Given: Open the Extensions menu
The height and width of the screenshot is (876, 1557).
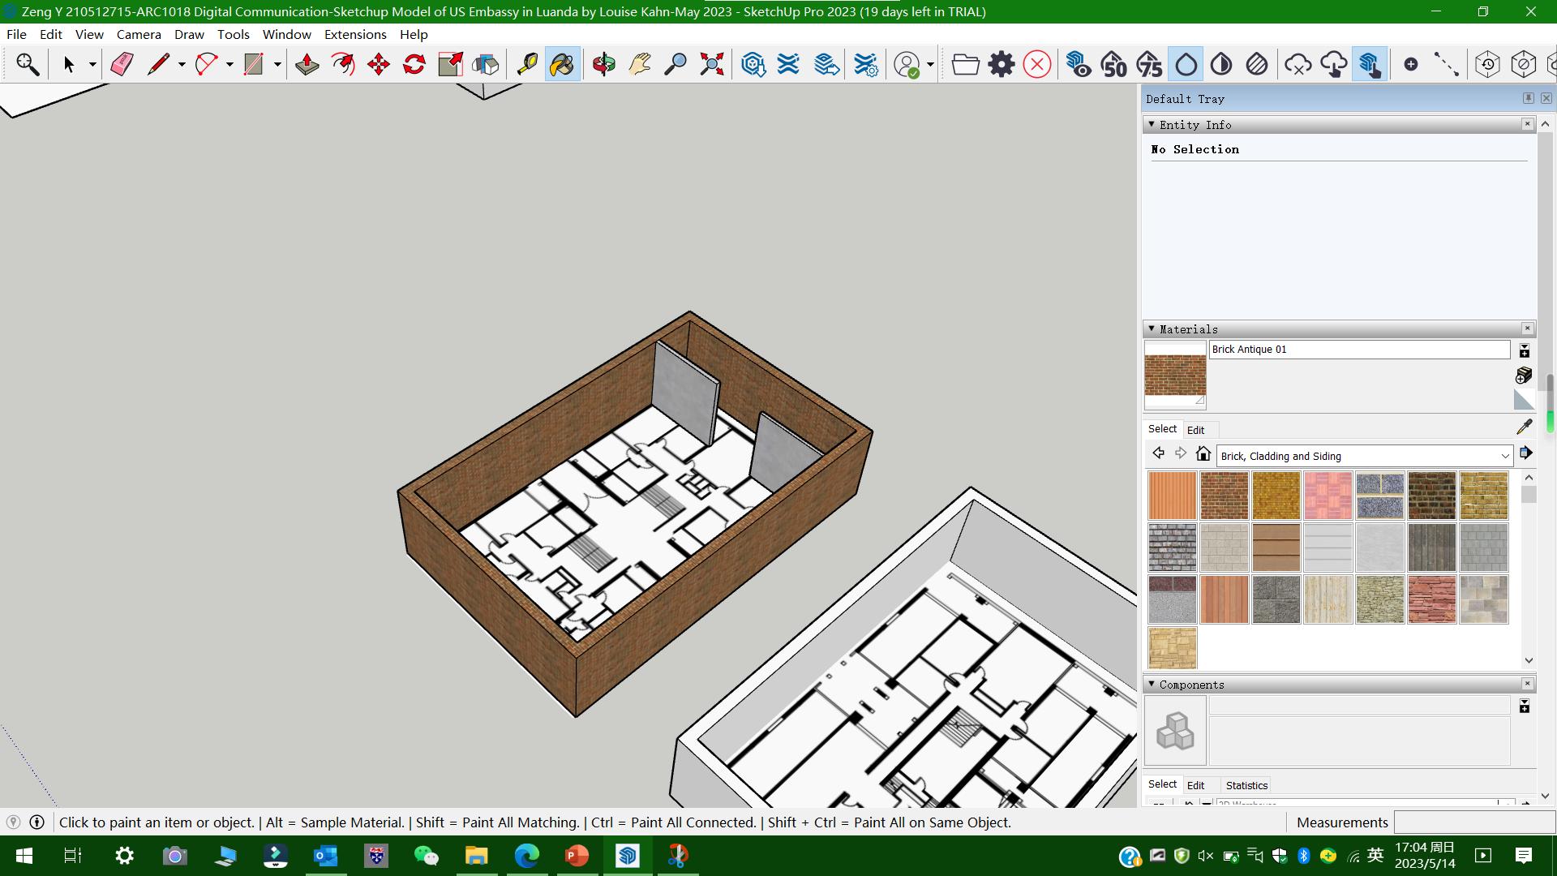Looking at the screenshot, I should tap(355, 34).
